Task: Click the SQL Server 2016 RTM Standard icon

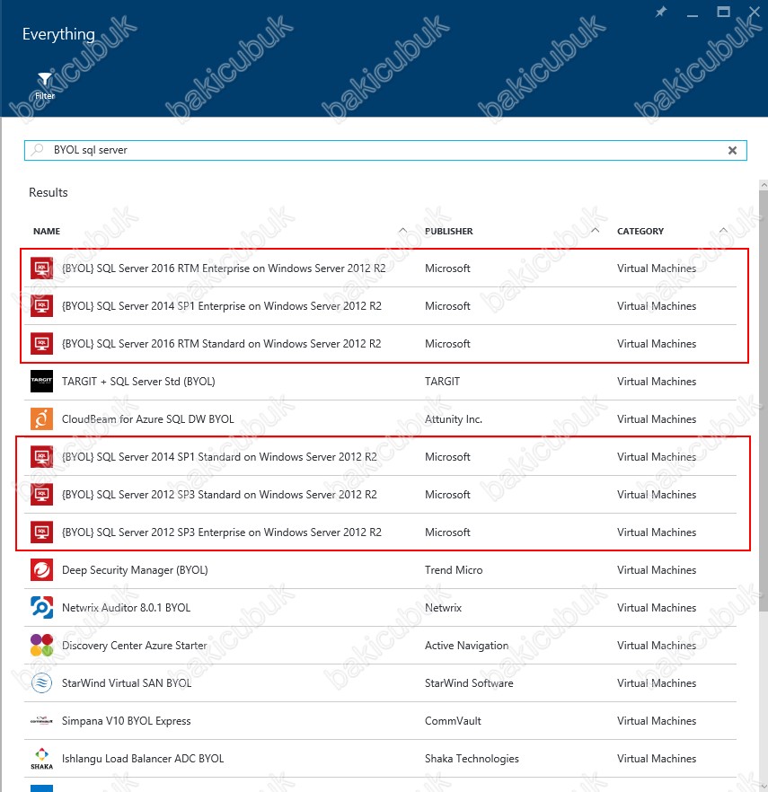Action: click(x=41, y=344)
